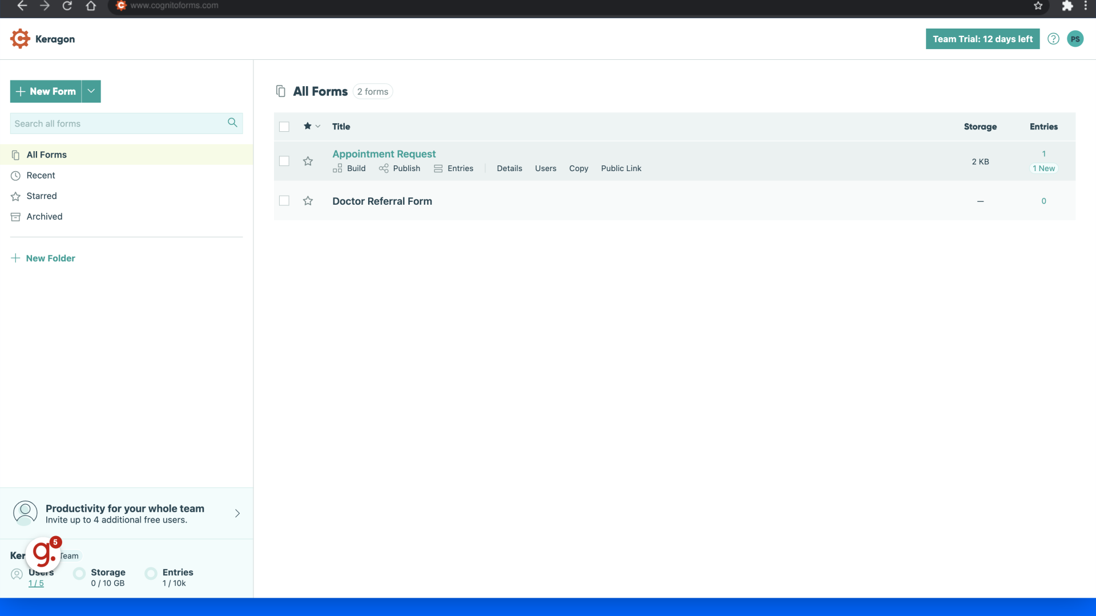The image size is (1096, 616).
Task: Click the search magnifier icon
Action: point(232,123)
